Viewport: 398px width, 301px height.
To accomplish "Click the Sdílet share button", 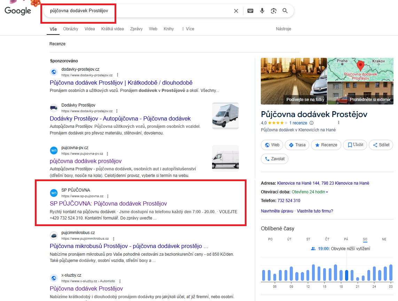I will (381, 145).
